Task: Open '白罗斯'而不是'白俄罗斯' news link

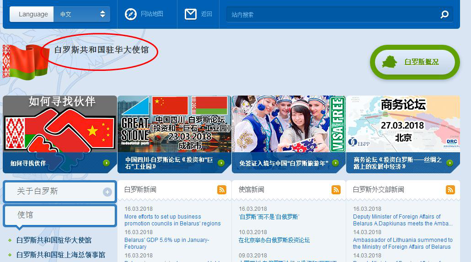Action: [x=269, y=217]
